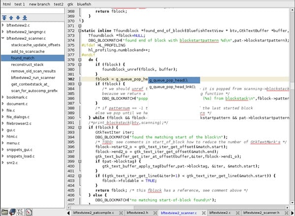
Task: Collapse the fold marker at line 402
Action: tap(80, 176)
